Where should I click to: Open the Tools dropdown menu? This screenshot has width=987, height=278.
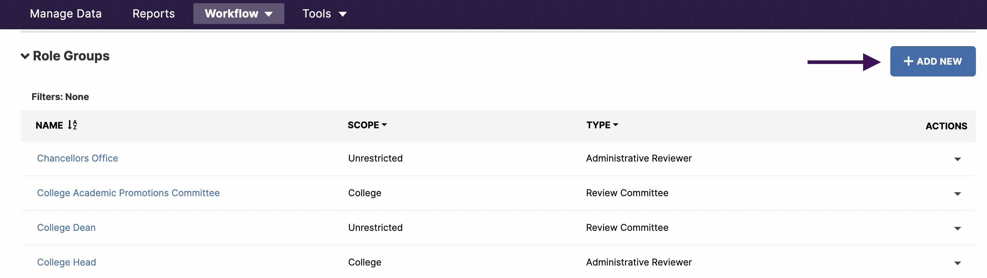tap(324, 14)
